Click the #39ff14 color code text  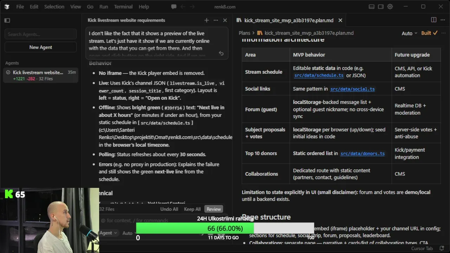173,108
